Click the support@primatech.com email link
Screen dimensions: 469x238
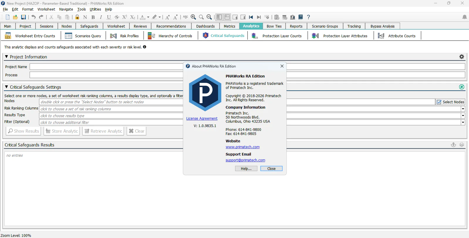245,160
